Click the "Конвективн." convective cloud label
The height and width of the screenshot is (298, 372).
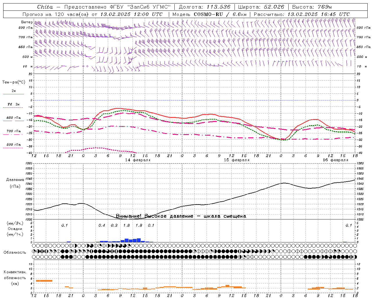pyautogui.click(x=15, y=272)
